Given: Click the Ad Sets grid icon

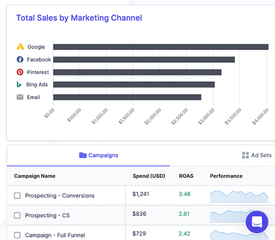Looking at the screenshot, I should [x=245, y=155].
